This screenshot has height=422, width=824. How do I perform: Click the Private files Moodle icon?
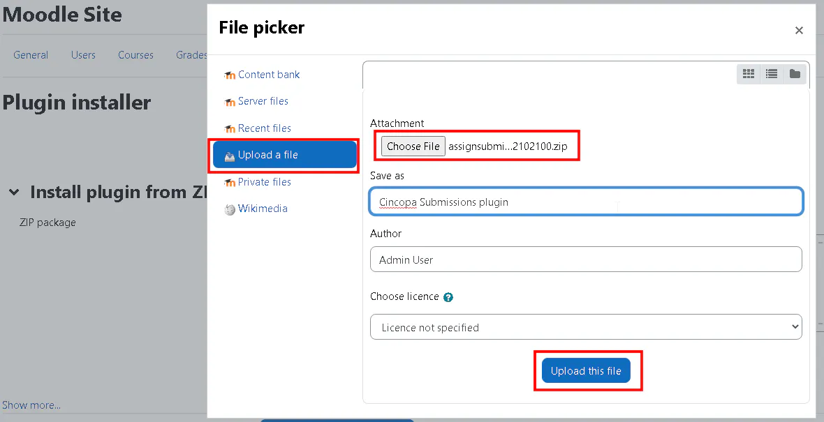(230, 183)
